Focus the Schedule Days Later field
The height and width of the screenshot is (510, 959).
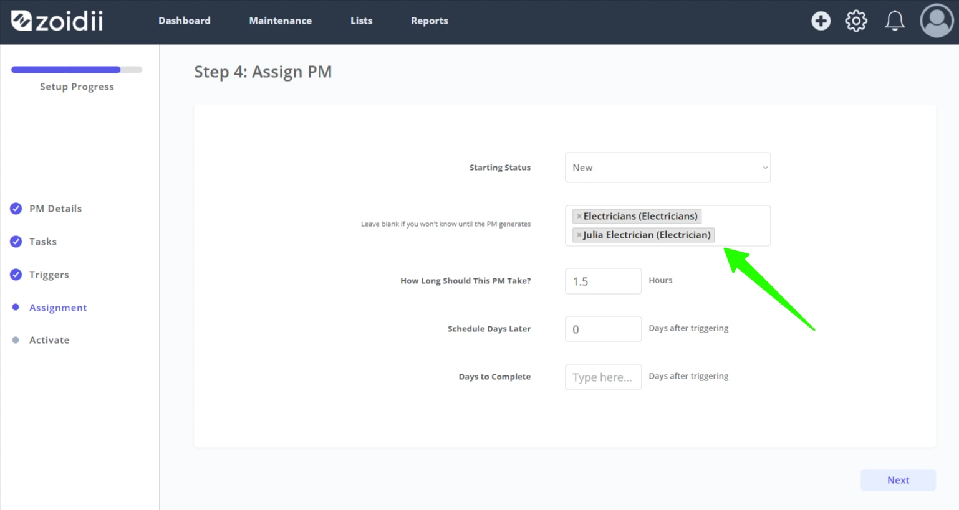603,329
